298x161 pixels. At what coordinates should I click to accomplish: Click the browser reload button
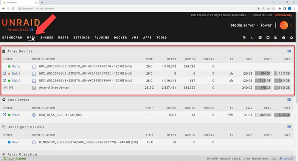tap(13, 9)
